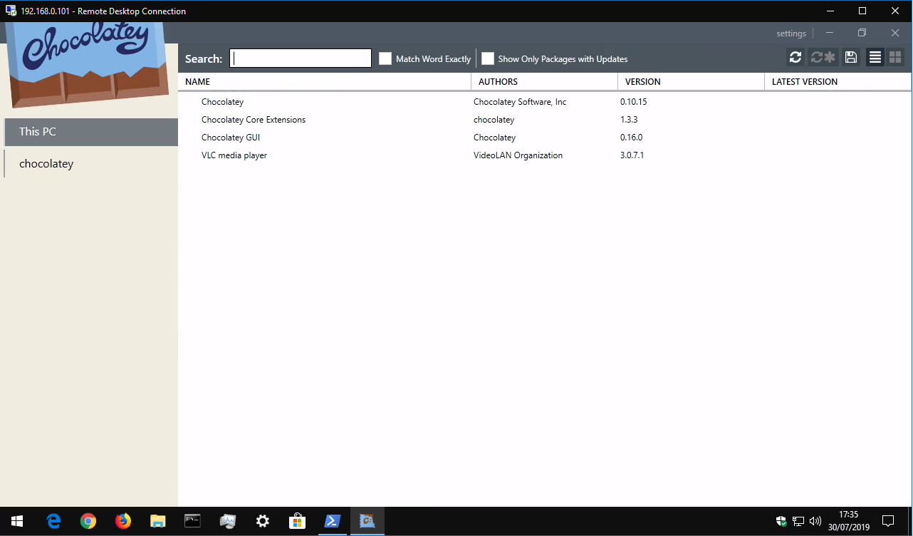The image size is (913, 536).
Task: Click the volume speaker tray icon
Action: pos(815,521)
